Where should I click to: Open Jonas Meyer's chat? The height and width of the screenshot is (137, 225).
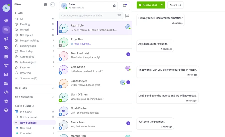[x=94, y=83]
